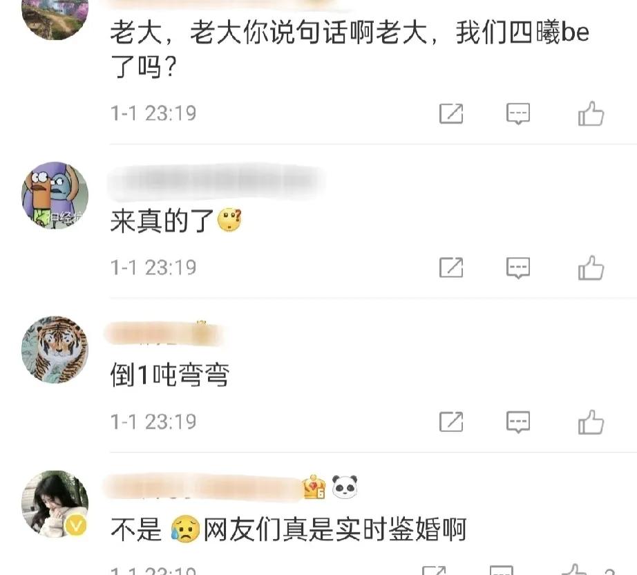Open the blurred username above '来真的了'
637x575 pixels.
click(x=216, y=182)
